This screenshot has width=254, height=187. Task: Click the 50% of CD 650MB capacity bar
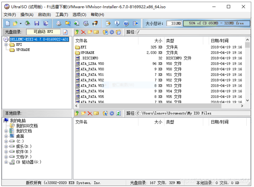coord(217,23)
